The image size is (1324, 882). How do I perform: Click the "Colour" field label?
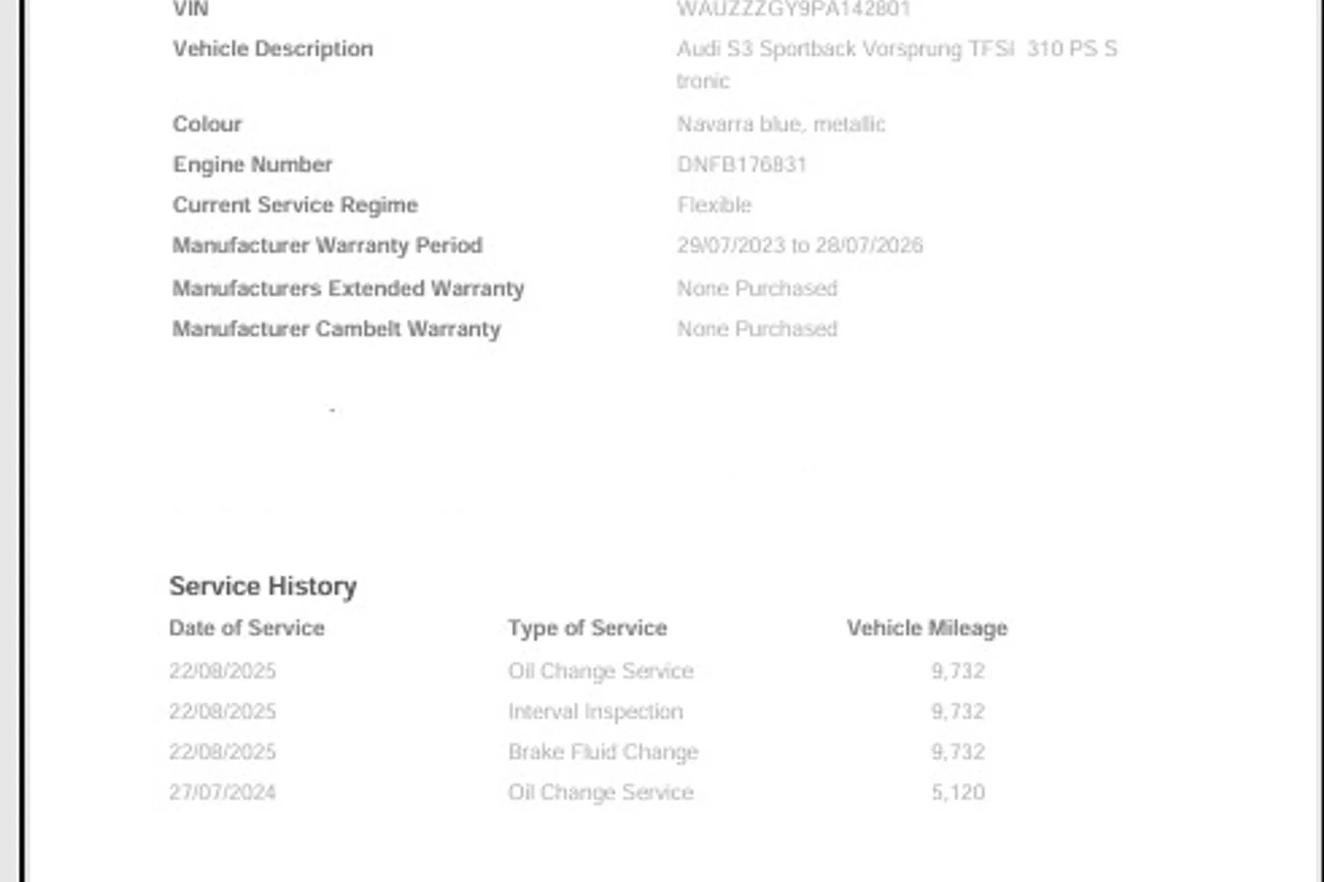coord(208,124)
